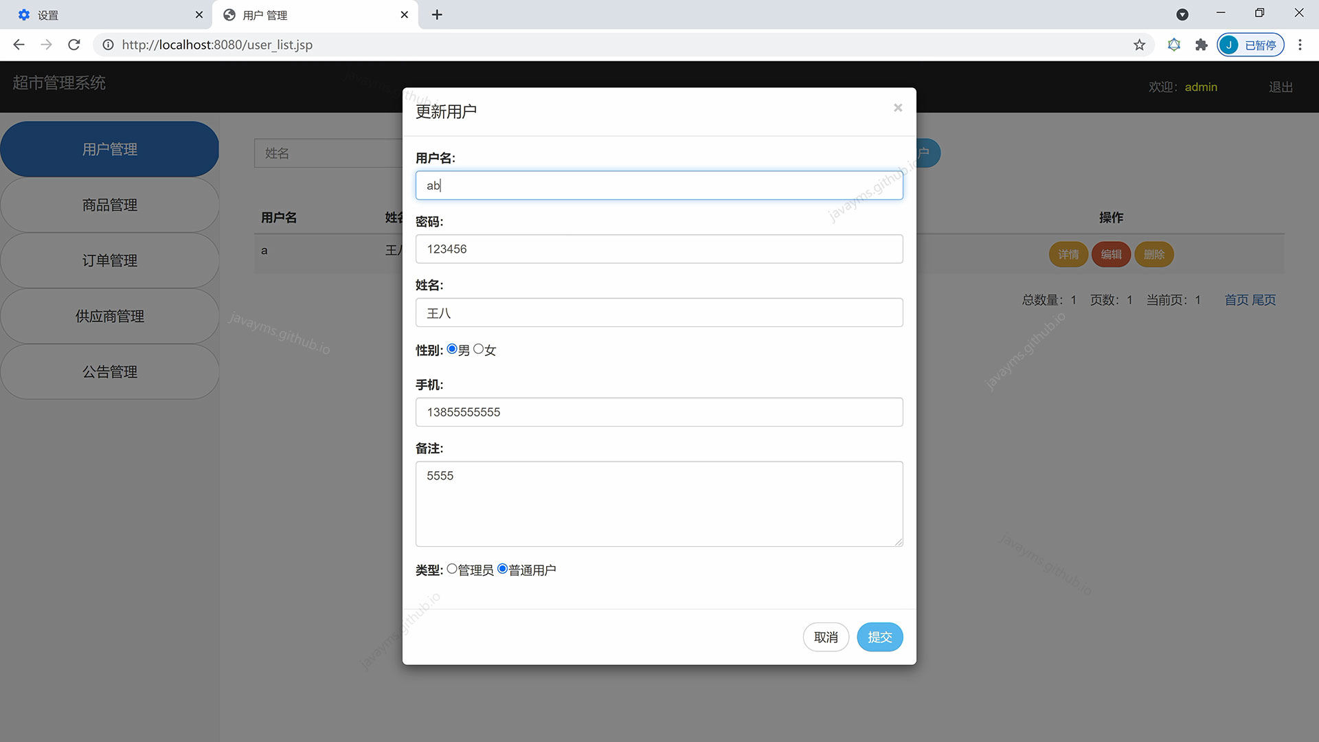
Task: Select the 男 gender radio button
Action: click(x=452, y=349)
